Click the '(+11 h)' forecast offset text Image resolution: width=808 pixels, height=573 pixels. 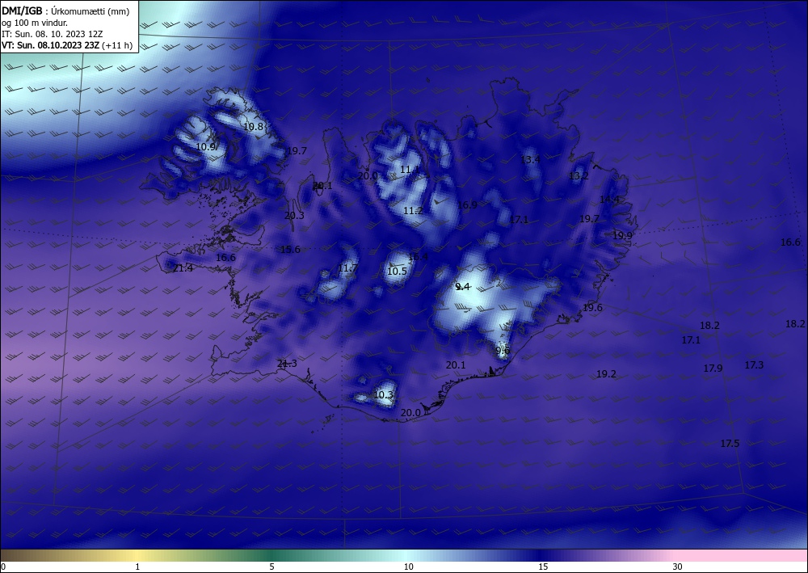[117, 45]
